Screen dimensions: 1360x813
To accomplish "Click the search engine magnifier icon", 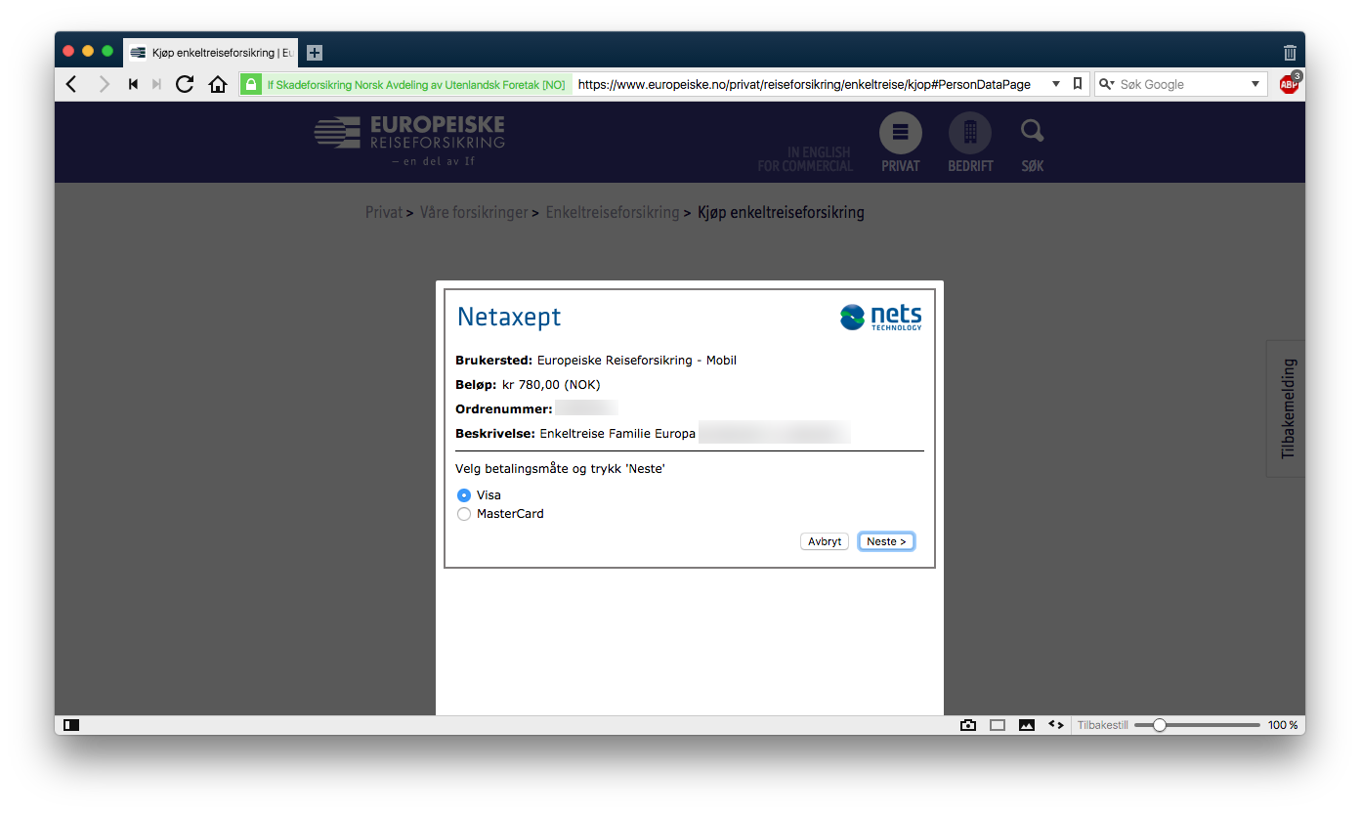I will (1106, 84).
